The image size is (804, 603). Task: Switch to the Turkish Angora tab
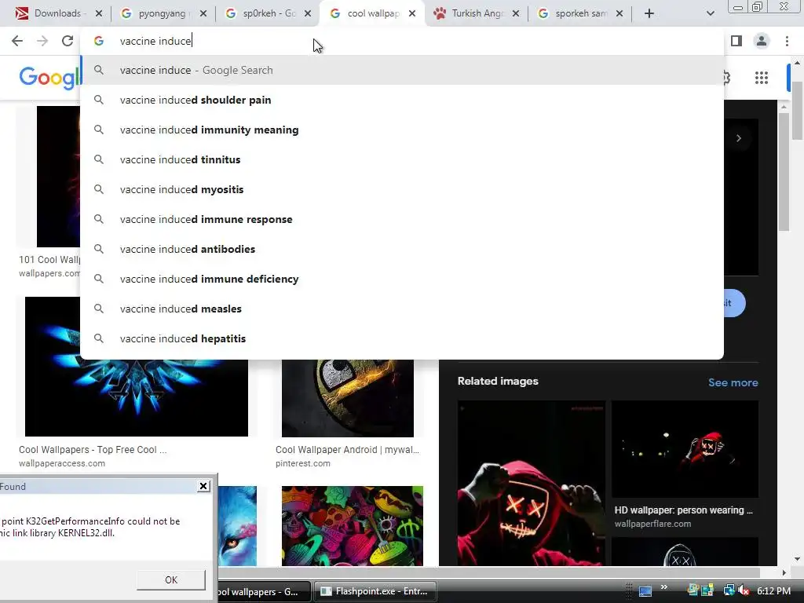pyautogui.click(x=470, y=13)
